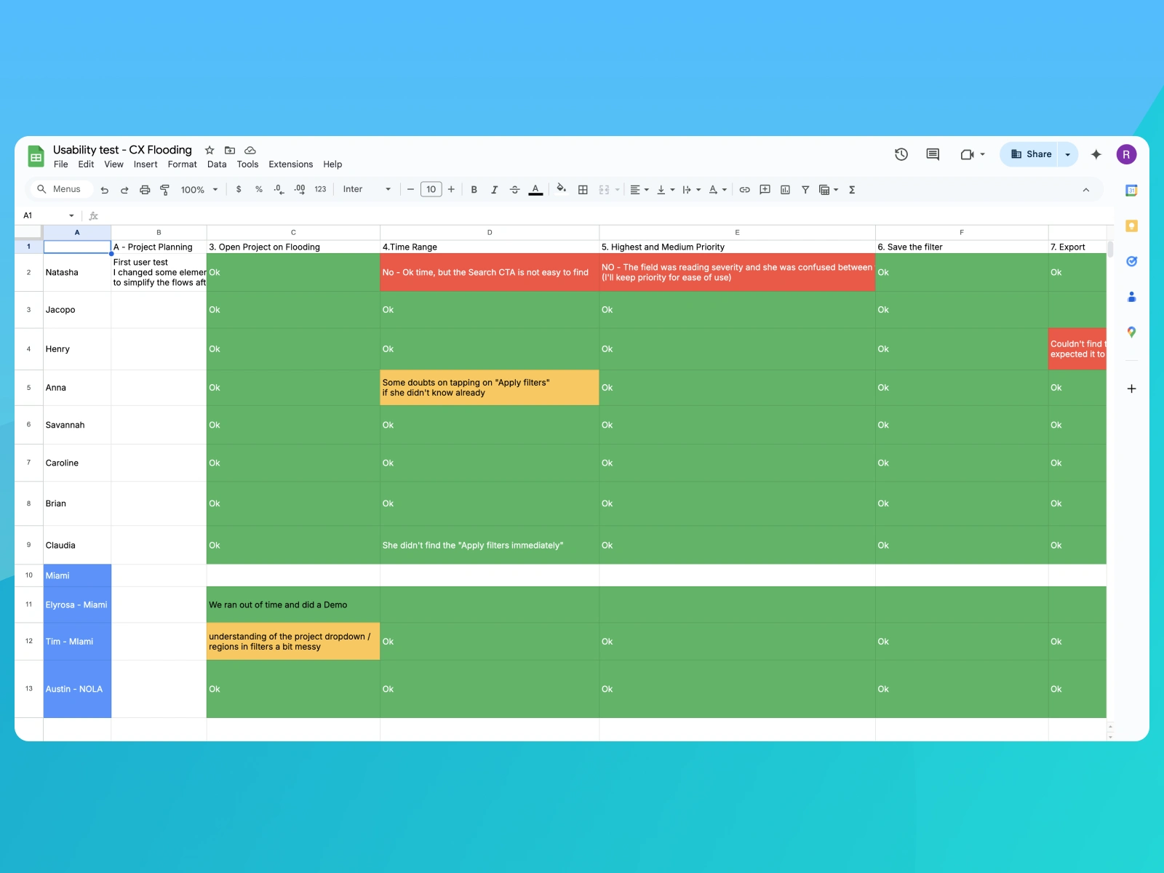Open Contacts side panel
Viewport: 1164px width, 873px height.
coord(1131,297)
